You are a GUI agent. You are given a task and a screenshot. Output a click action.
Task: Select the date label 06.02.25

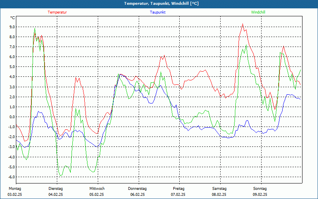[138, 195]
